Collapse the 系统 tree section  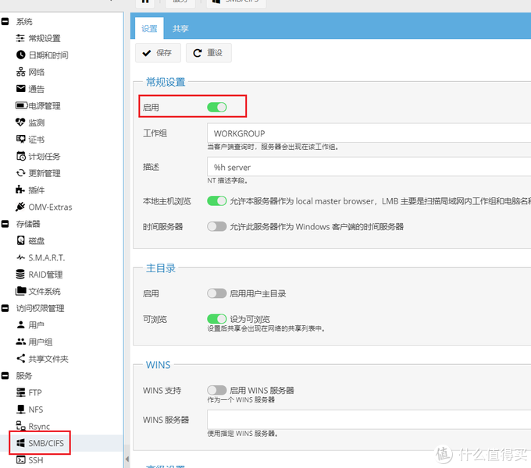[x=5, y=21]
